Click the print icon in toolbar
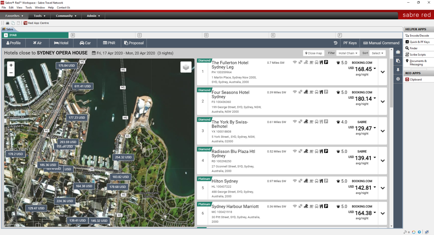This screenshot has height=235, width=434. 8,23
